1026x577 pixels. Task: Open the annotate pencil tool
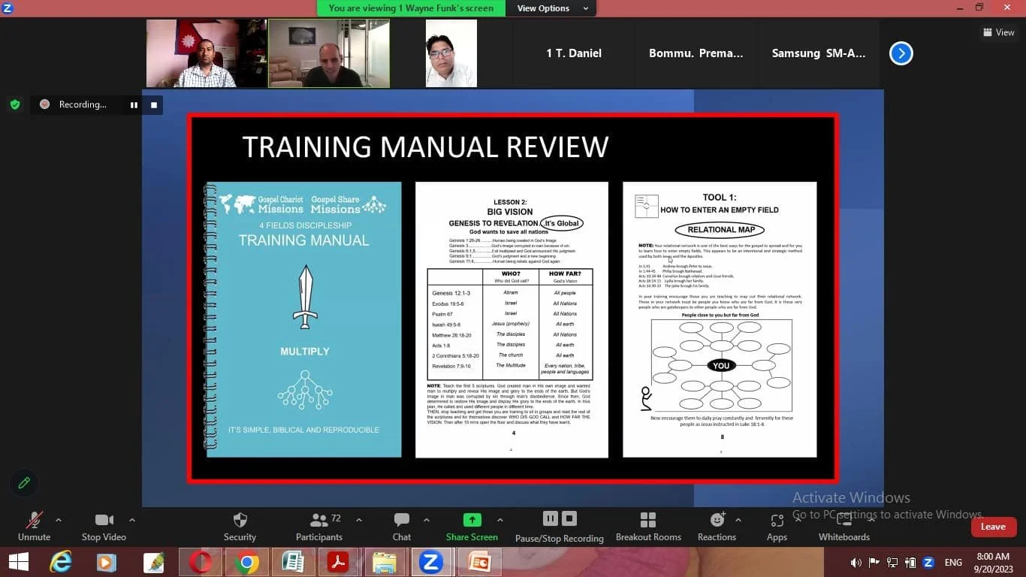coord(24,483)
